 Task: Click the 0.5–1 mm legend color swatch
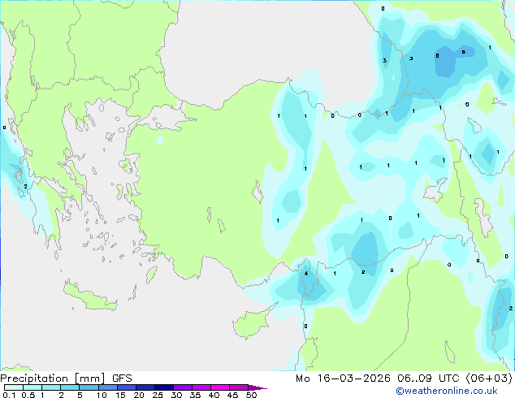[32, 387]
